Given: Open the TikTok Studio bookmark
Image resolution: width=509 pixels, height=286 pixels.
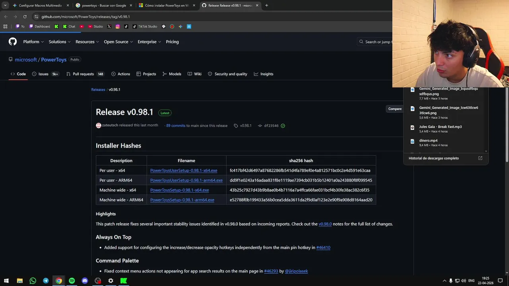Looking at the screenshot, I should [x=145, y=27].
